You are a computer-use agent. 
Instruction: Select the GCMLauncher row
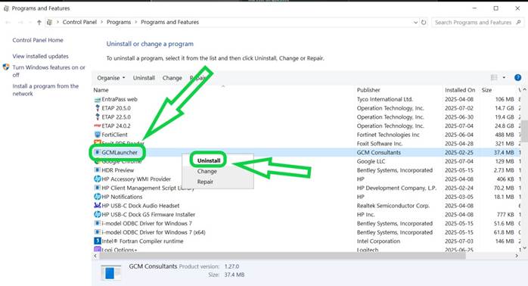[x=306, y=152]
